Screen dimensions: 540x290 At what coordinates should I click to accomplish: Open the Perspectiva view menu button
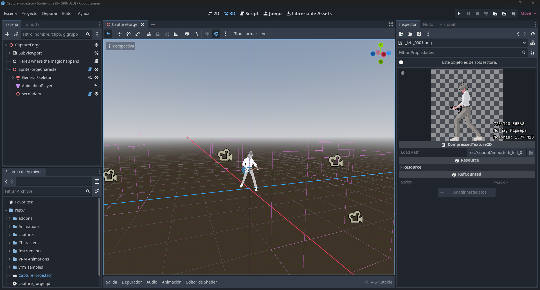121,46
